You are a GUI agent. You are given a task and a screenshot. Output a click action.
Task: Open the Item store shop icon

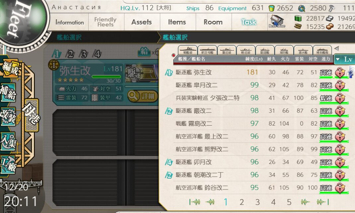[277, 22]
